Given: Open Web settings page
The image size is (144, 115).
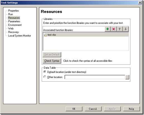Looking at the screenshot, I should coord(11,29).
